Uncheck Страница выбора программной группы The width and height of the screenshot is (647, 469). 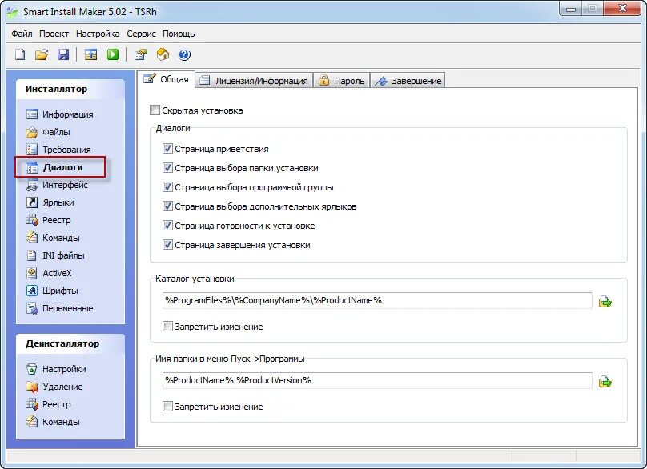[167, 186]
